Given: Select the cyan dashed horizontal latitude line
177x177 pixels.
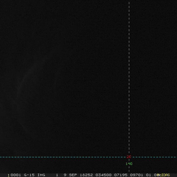Looking at the screenshot, I should pyautogui.click(x=59, y=157).
